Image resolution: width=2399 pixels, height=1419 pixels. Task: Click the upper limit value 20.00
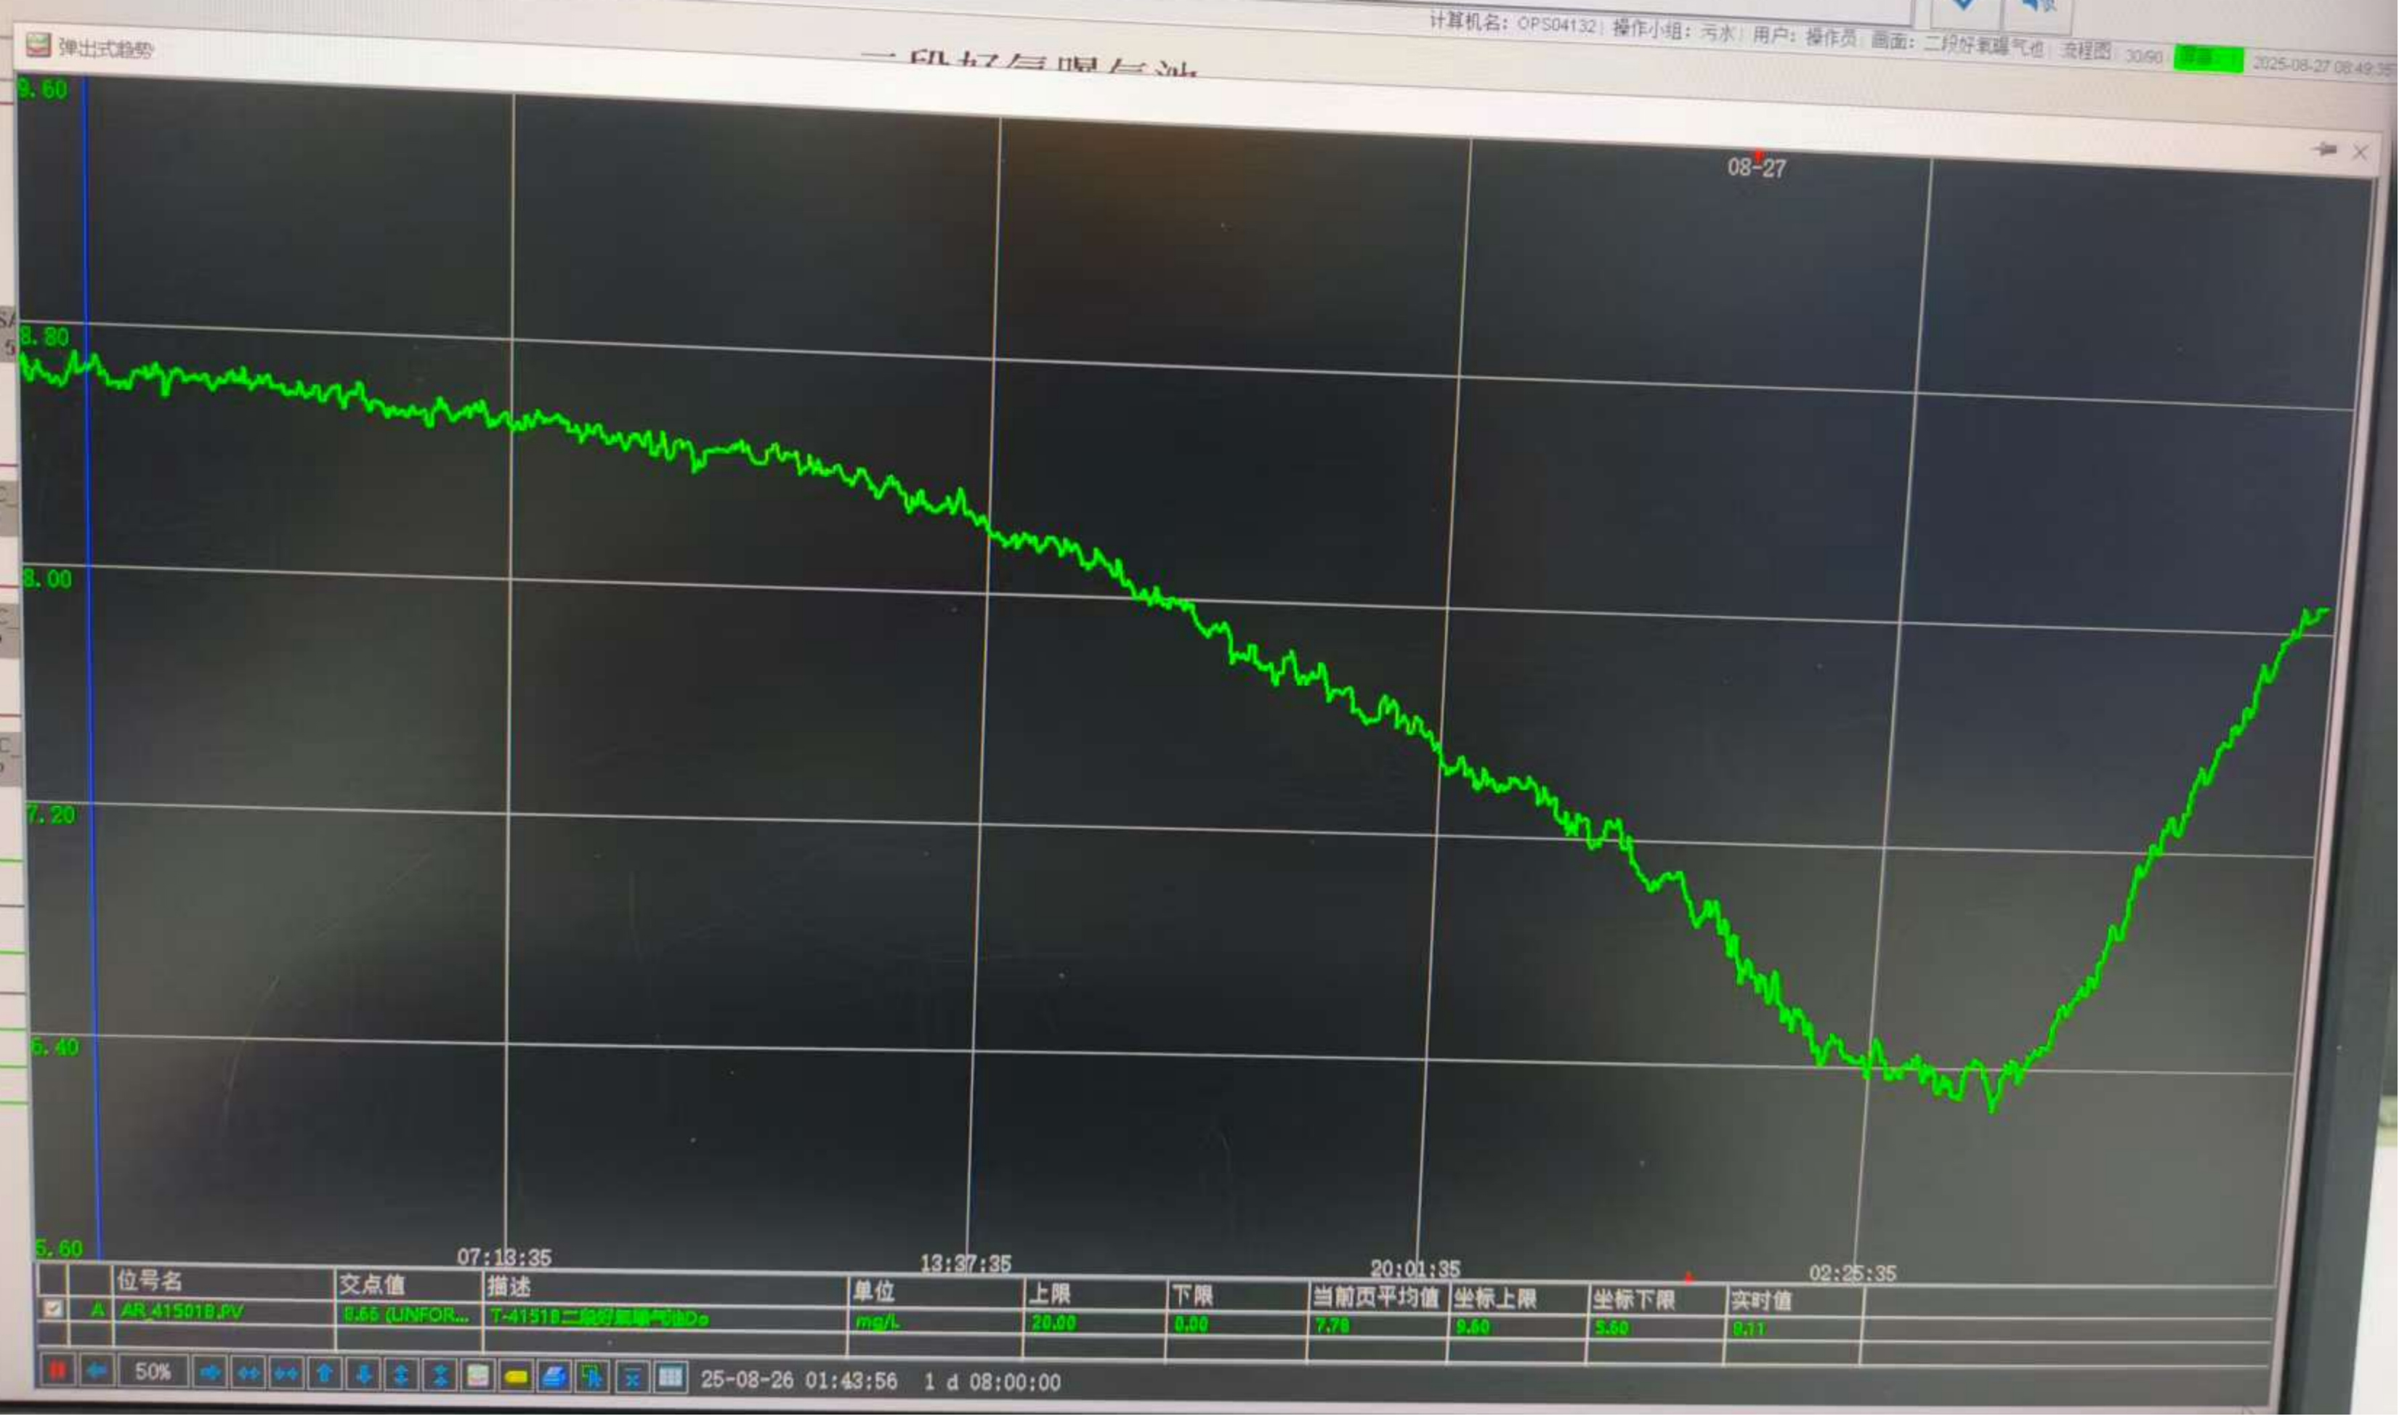coord(1053,1322)
